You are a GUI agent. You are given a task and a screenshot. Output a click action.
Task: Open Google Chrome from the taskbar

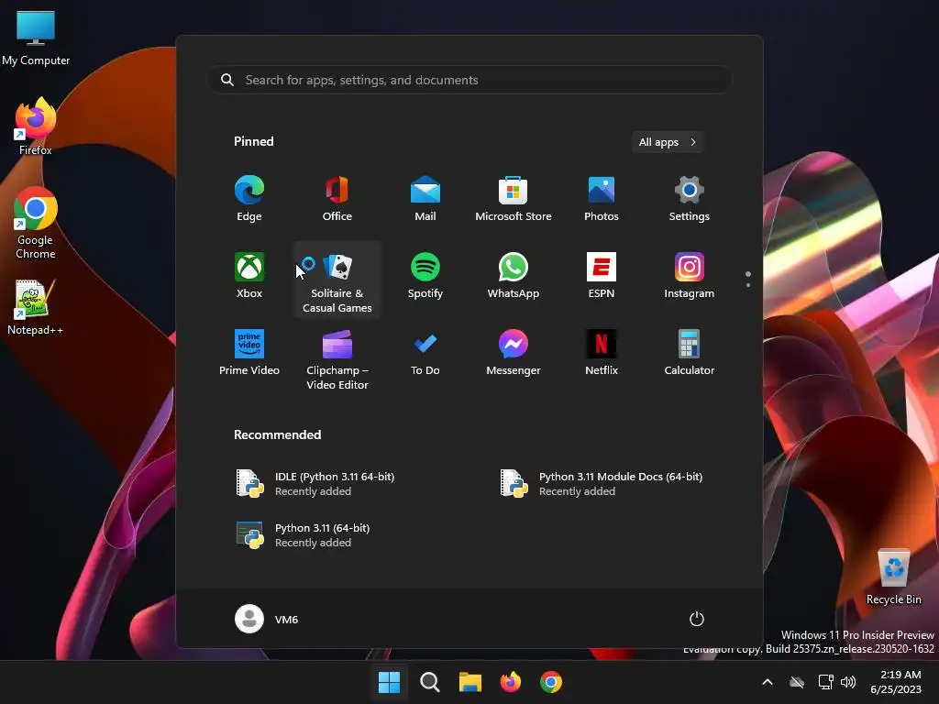tap(551, 682)
